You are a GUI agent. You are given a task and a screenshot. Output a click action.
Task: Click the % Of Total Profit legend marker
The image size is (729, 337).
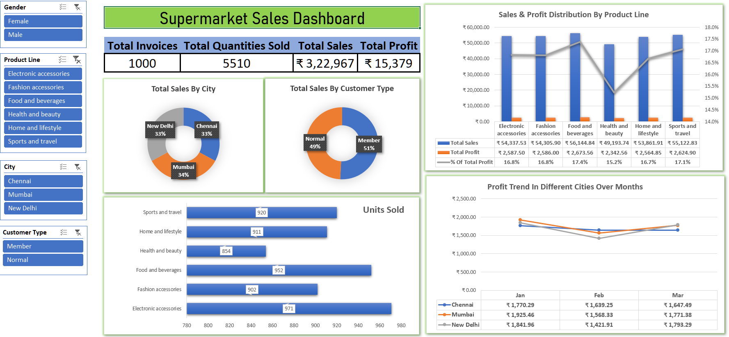pyautogui.click(x=443, y=162)
